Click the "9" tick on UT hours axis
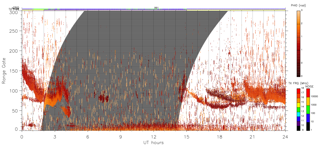 [121, 137]
